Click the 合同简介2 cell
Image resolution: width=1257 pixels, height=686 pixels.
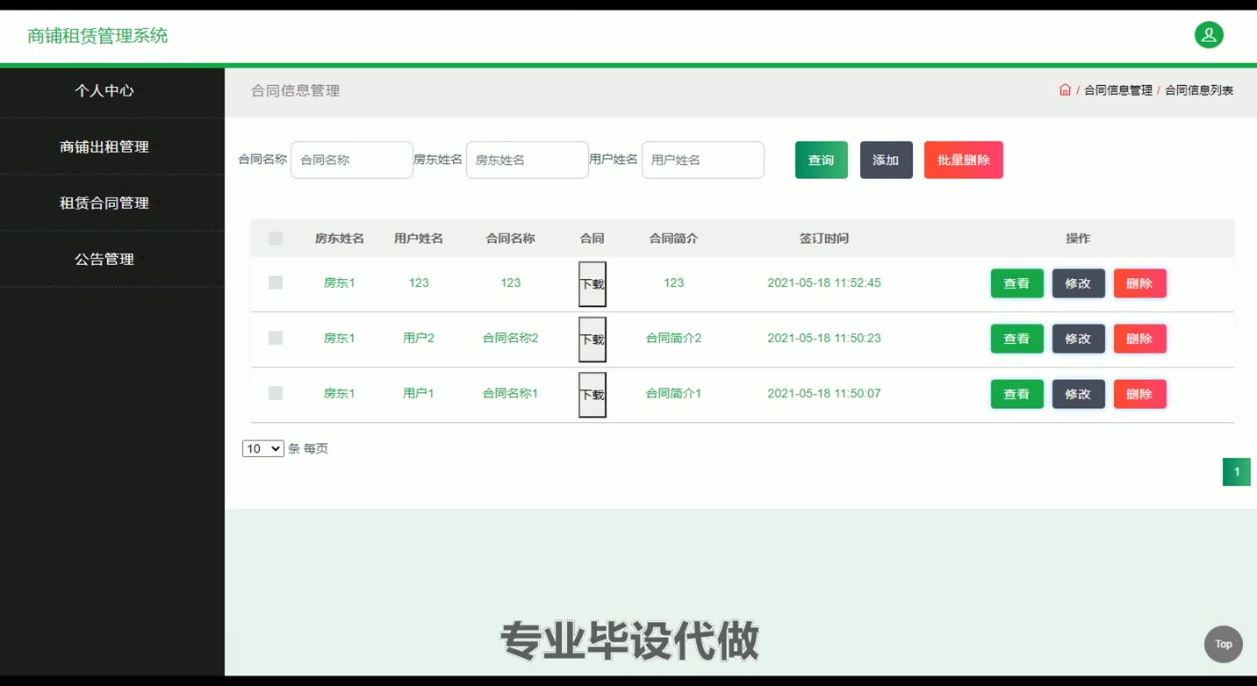(x=673, y=338)
